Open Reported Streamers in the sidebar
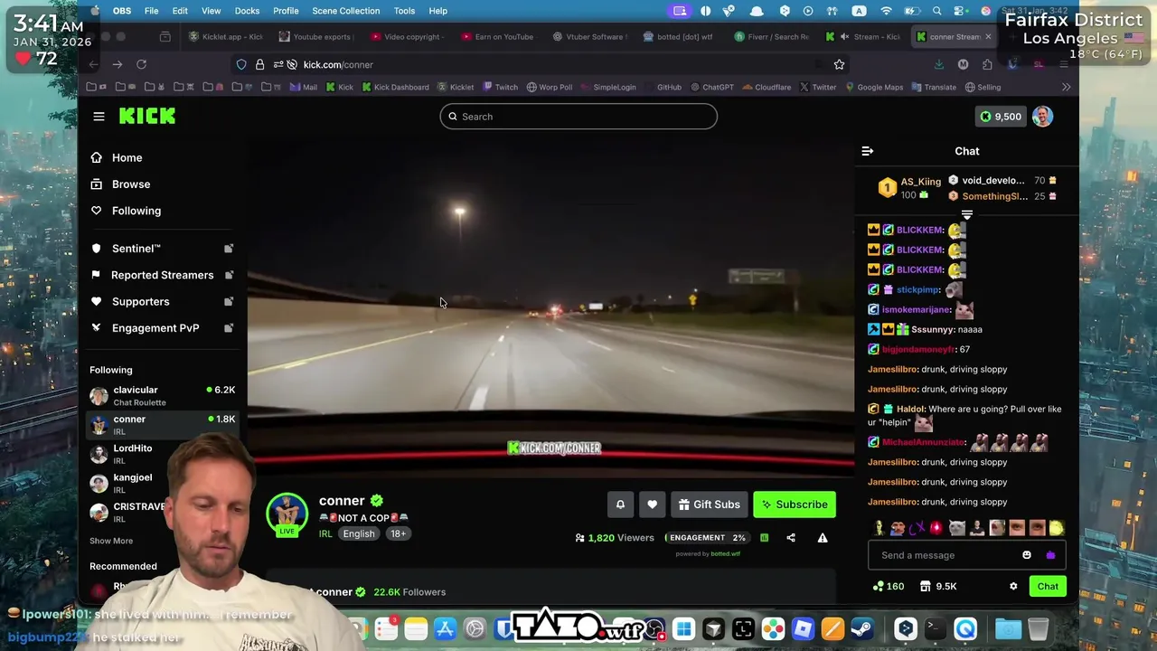This screenshot has width=1157, height=651. 163,275
